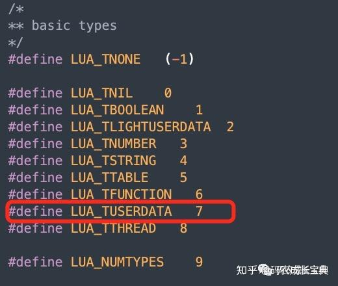338x286 pixels.
Task: Click the LUA_TNONE macro name
Action: (105, 59)
